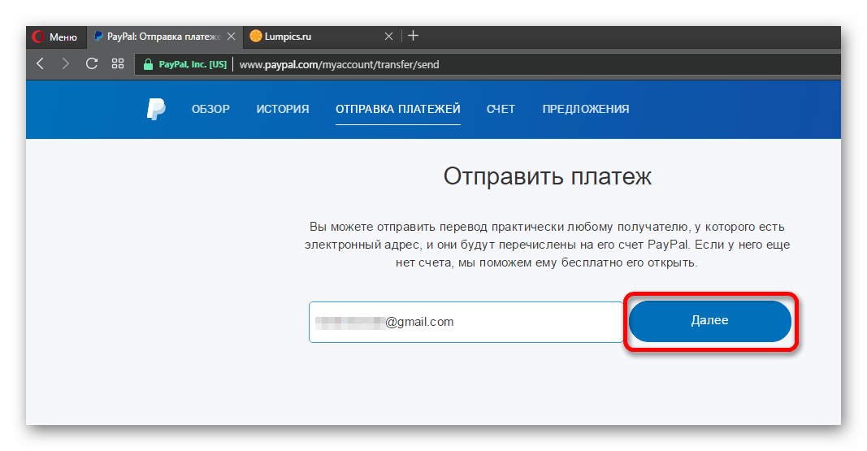This screenshot has width=867, height=451.
Task: Click the green padlock security icon
Action: coord(148,65)
